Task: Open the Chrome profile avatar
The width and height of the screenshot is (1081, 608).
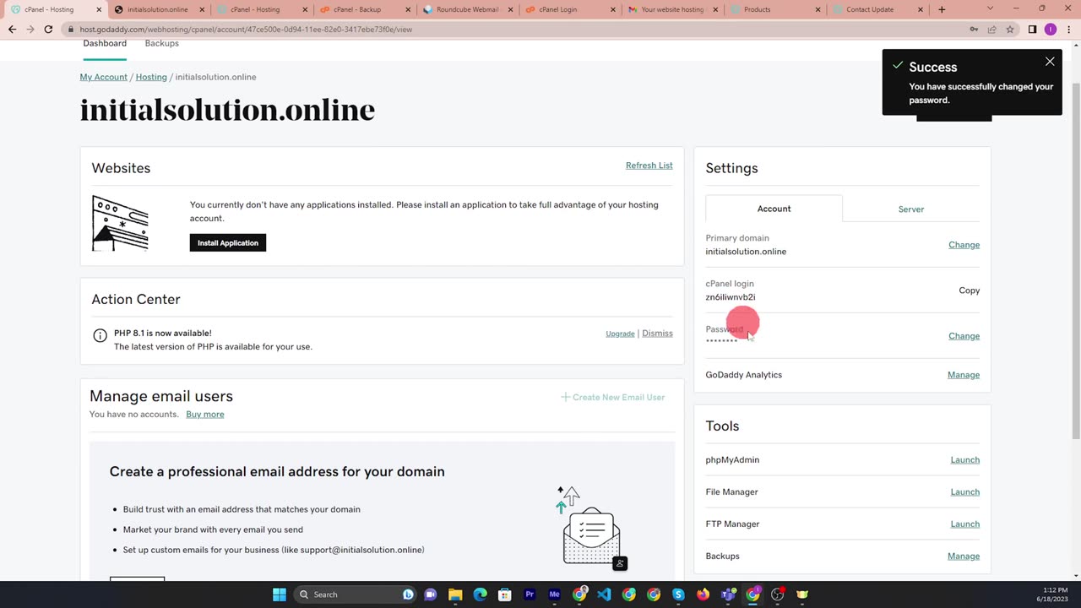Action: coord(1051,30)
